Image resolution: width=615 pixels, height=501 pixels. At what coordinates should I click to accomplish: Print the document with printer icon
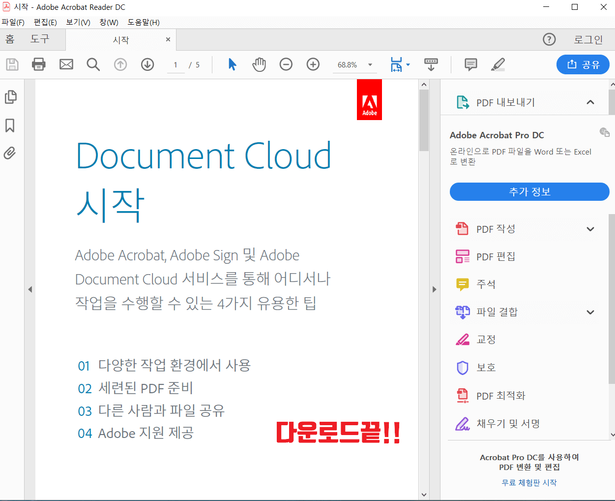[39, 64]
